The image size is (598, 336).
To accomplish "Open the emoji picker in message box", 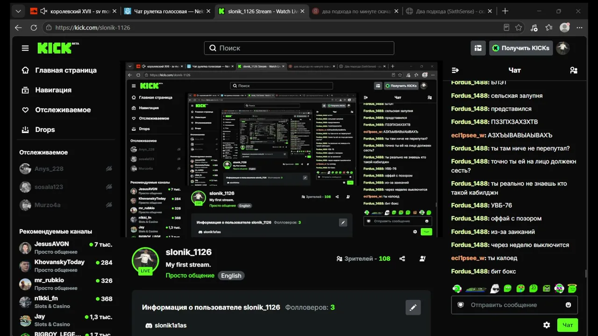I will pyautogui.click(x=568, y=305).
